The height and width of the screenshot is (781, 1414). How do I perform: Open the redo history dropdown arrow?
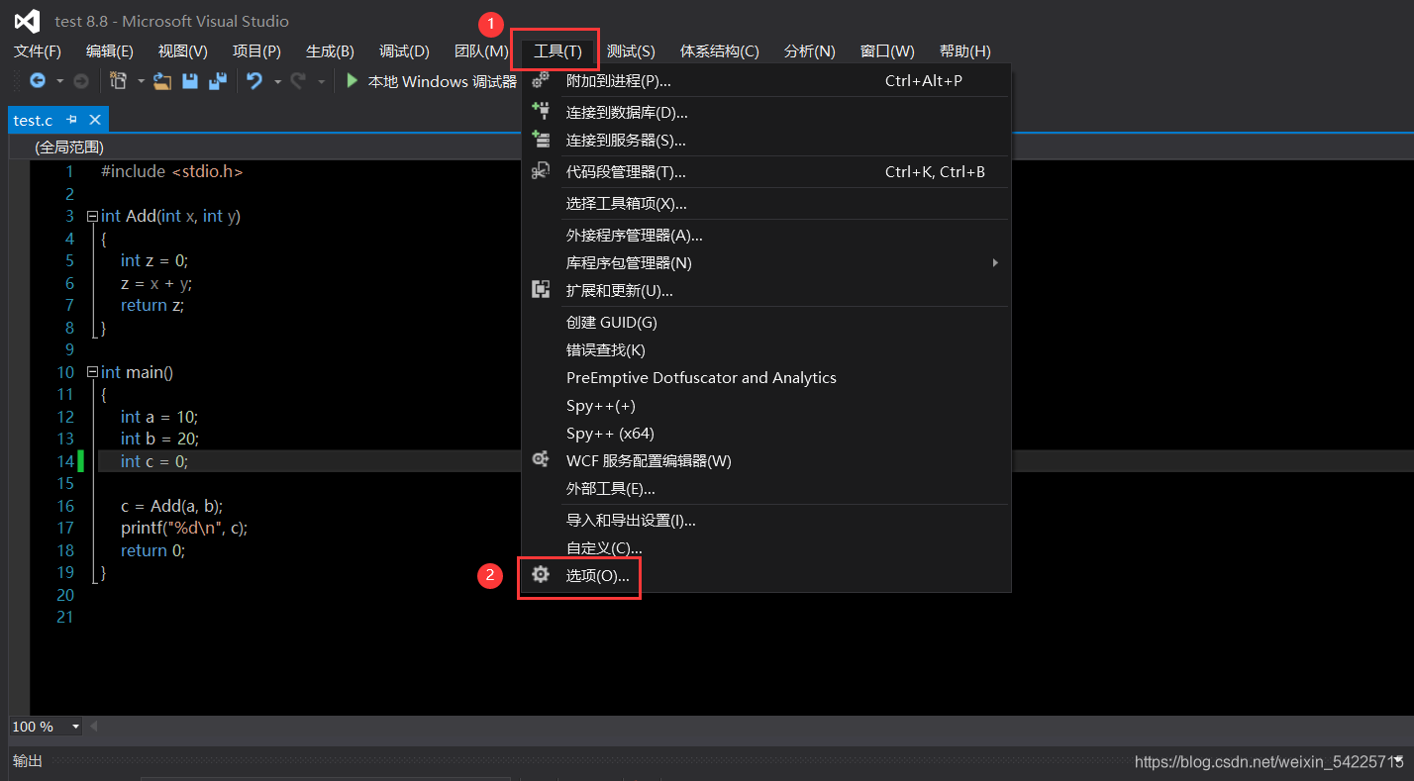pyautogui.click(x=321, y=81)
